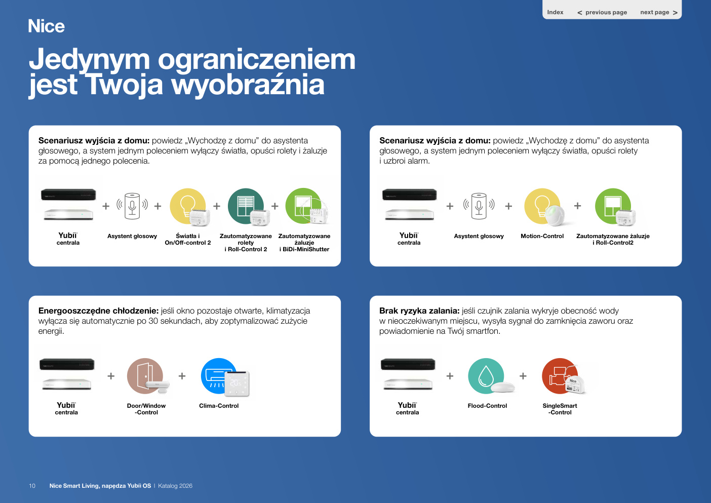The height and width of the screenshot is (503, 711).
Task: Click the żaluzje i Roll-Control2 green icon
Action: [615, 207]
